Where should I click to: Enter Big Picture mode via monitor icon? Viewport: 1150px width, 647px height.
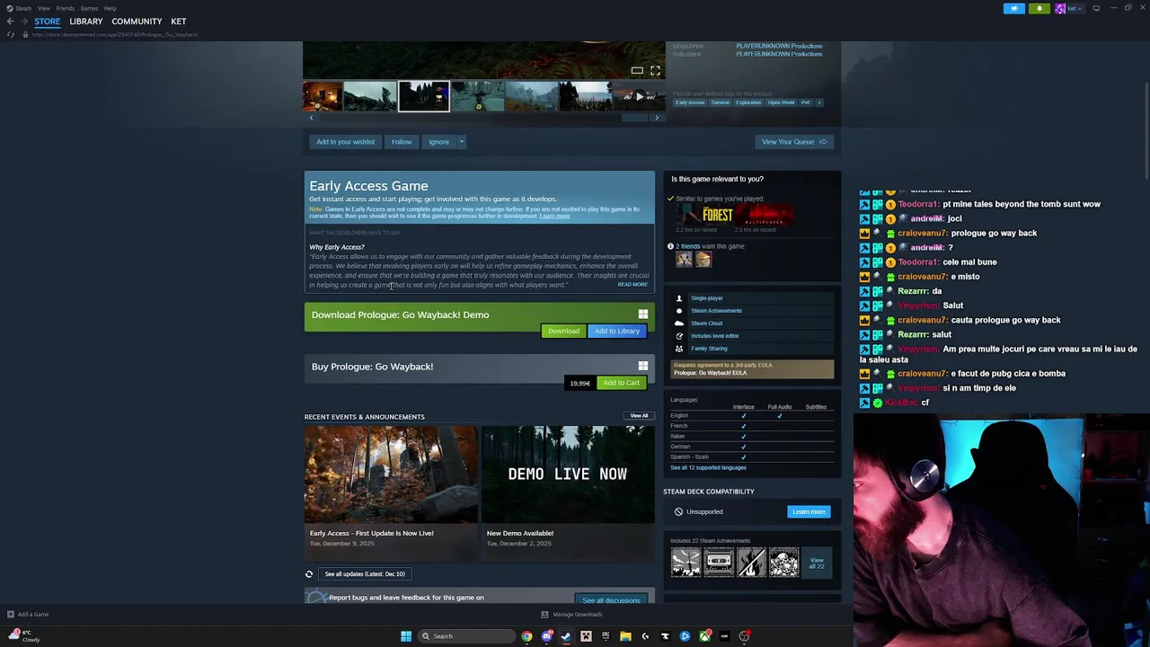tap(1096, 8)
